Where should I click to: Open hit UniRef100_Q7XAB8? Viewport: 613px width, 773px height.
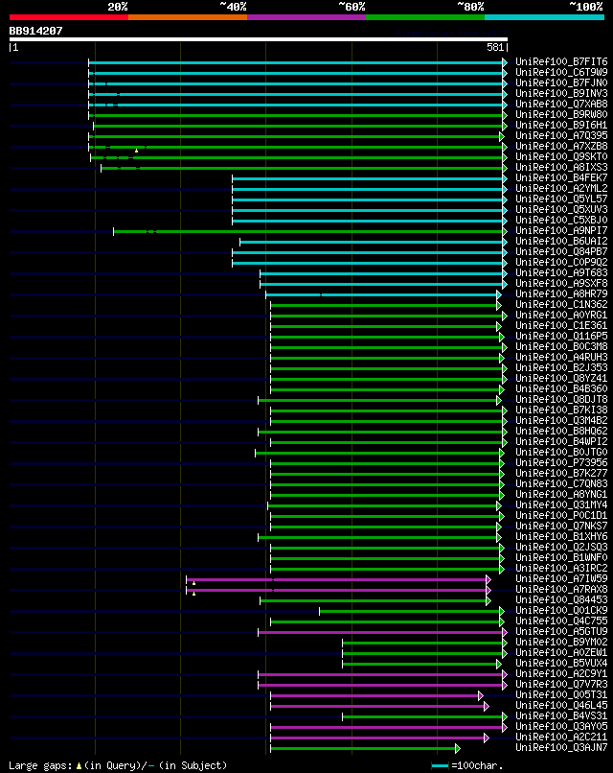[x=561, y=105]
